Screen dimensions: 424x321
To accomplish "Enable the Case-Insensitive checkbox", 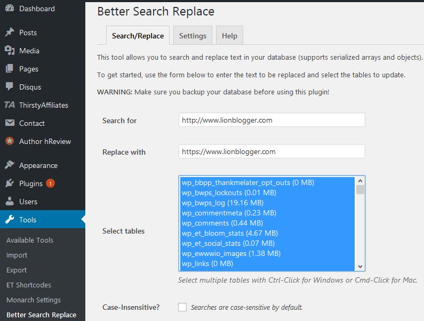I will coord(182,307).
